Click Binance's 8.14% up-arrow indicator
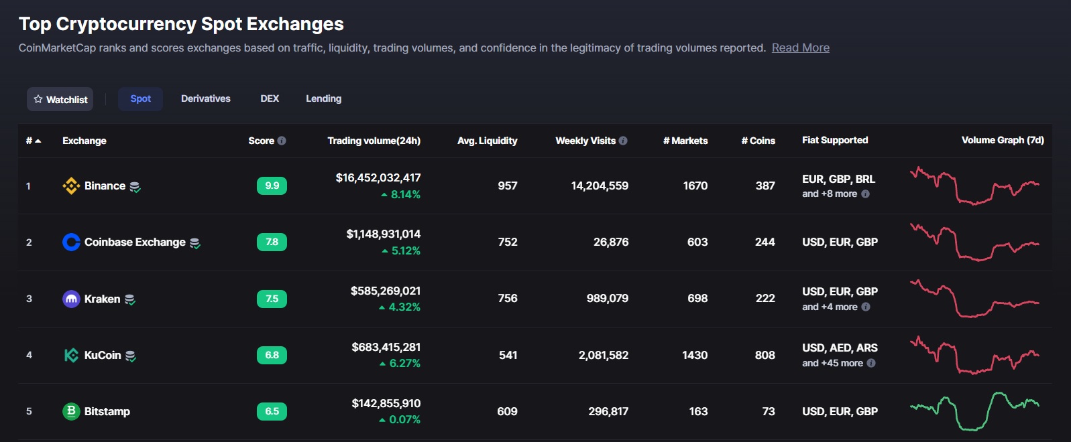This screenshot has width=1071, height=442. pyautogui.click(x=384, y=195)
